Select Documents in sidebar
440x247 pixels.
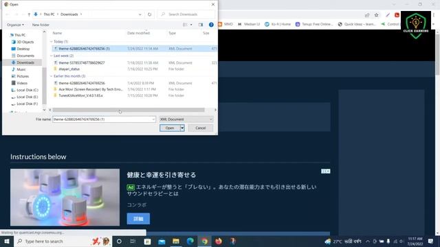[25, 56]
